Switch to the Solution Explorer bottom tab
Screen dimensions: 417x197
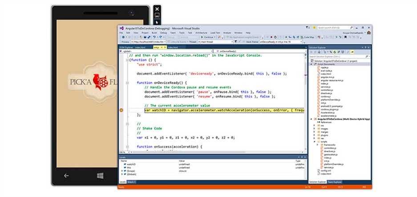click(318, 182)
